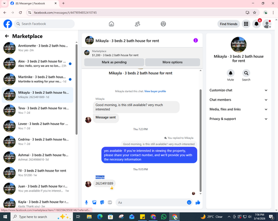Click the blue "yes available" reply bubble
This screenshot has height=221, width=278.
tap(149, 155)
